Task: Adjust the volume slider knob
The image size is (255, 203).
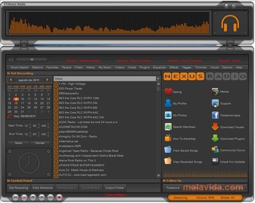Action: pyautogui.click(x=32, y=59)
